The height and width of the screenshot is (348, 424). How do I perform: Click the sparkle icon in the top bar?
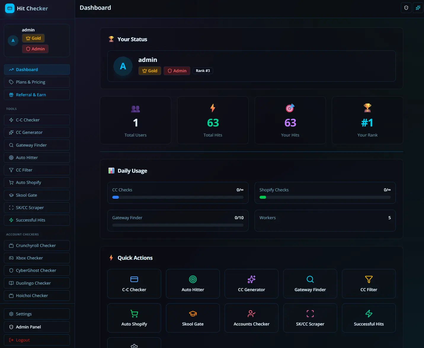pos(418,8)
